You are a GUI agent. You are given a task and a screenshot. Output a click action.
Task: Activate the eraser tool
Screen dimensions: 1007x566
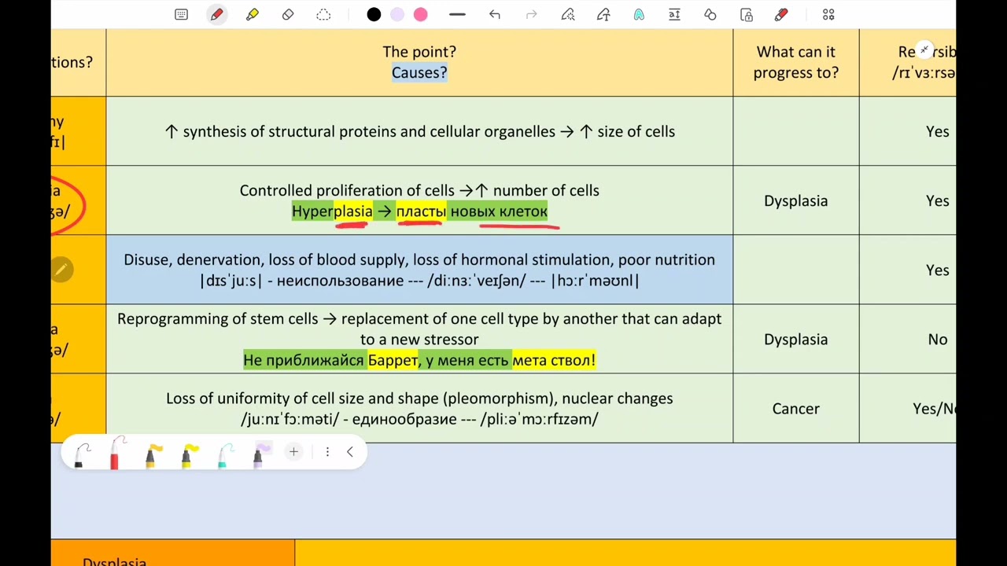pos(288,15)
